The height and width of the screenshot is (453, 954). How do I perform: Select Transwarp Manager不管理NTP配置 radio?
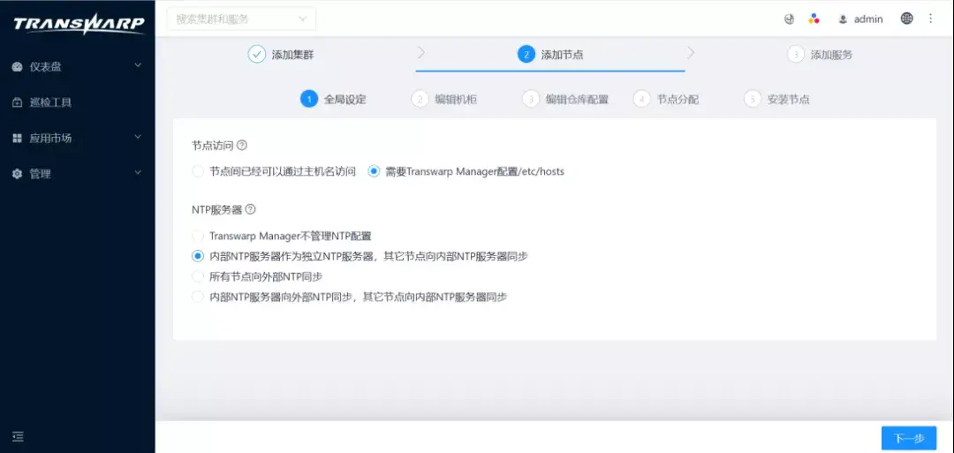coord(197,235)
